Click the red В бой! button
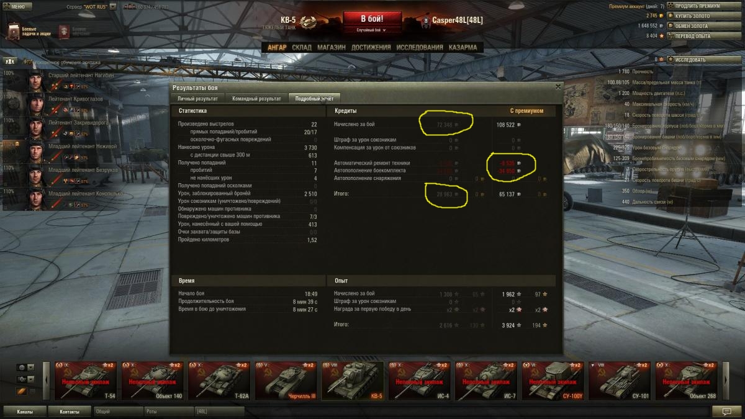Screen dimensions: 745x419 (x=372, y=18)
